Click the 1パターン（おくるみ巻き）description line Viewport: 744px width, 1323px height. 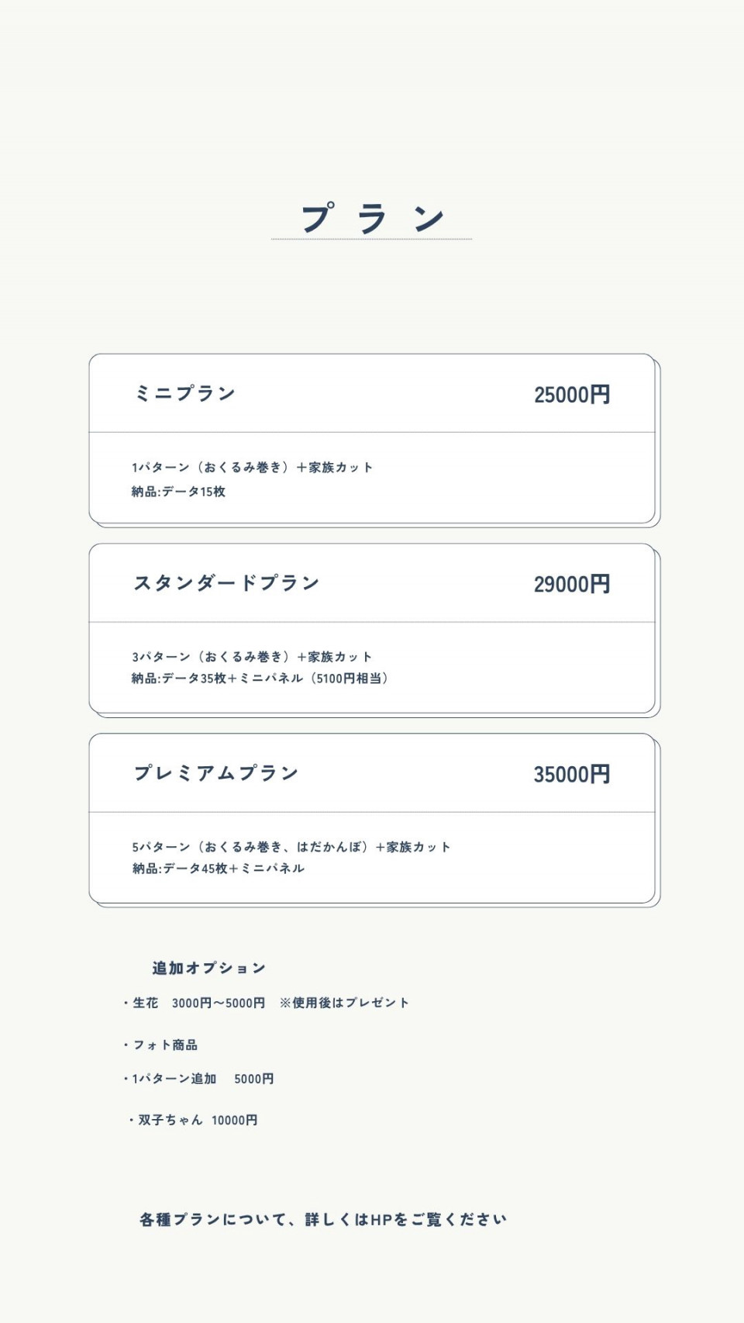click(252, 468)
